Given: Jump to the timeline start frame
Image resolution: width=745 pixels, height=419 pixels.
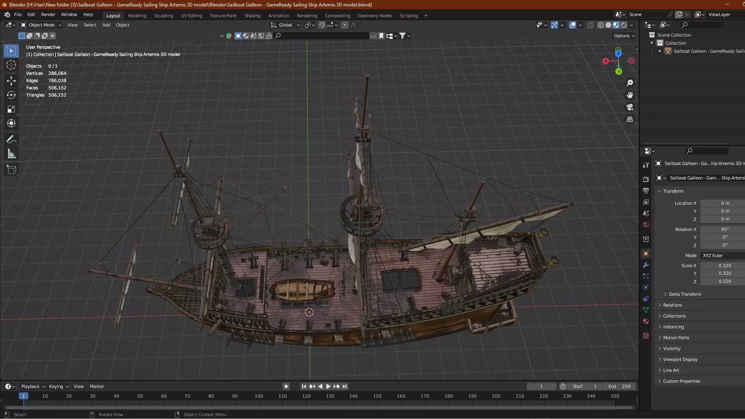Looking at the screenshot, I should (x=304, y=386).
